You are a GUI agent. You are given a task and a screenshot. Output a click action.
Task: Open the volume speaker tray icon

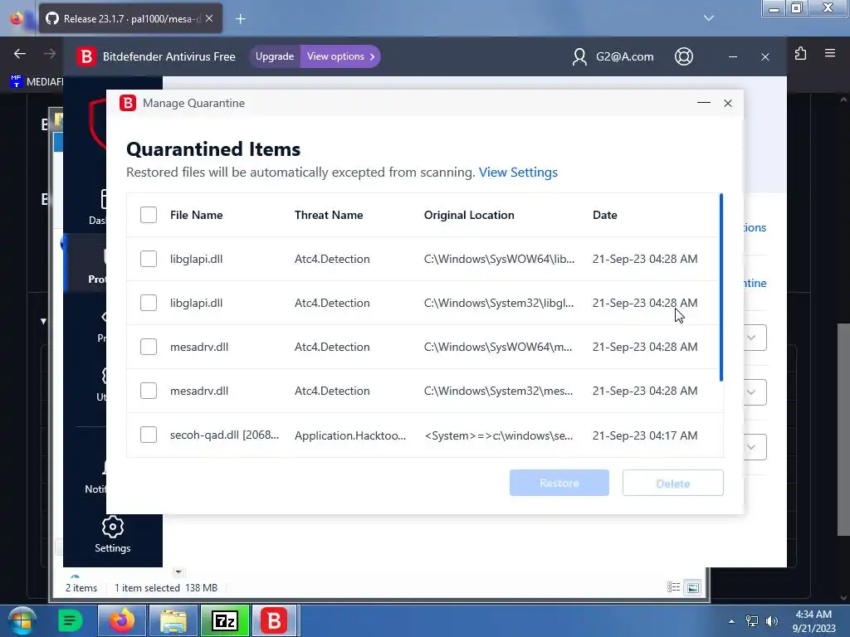[772, 621]
